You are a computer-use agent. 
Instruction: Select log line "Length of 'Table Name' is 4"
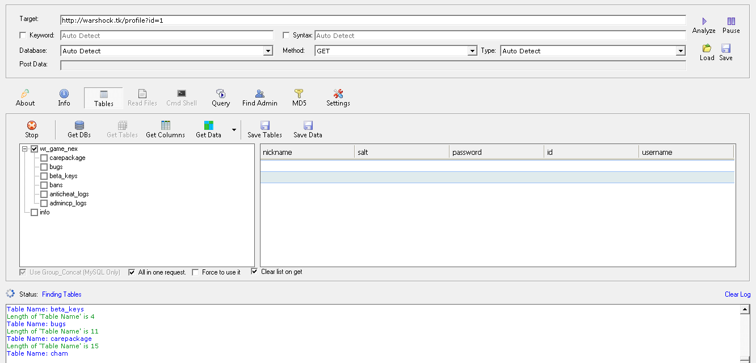point(51,316)
